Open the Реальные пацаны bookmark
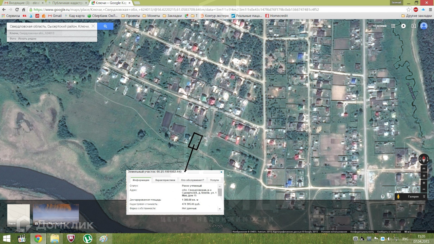Image resolution: width=434 pixels, height=244 pixels. [247, 16]
